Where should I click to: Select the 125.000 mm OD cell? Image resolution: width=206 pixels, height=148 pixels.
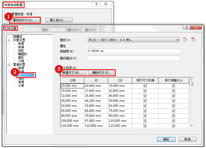pyautogui.click(x=120, y=125)
